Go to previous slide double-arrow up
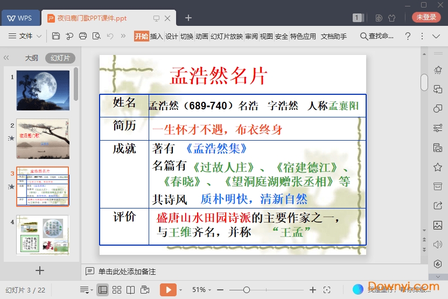Image resolution: width=448 pixels, height=299 pixels. pyautogui.click(x=424, y=240)
